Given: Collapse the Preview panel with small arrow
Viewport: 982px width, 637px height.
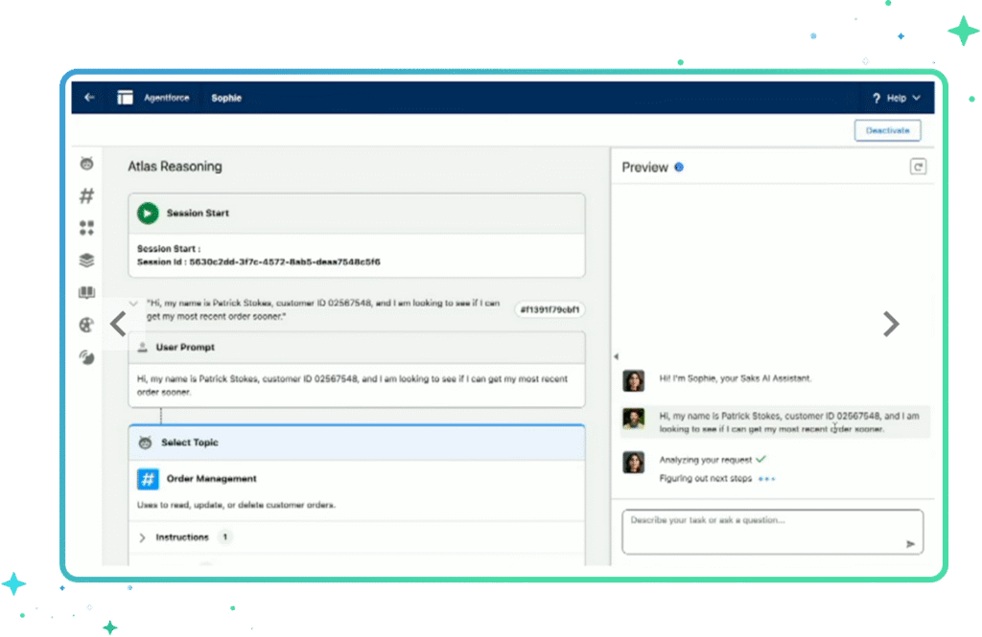Looking at the screenshot, I should point(617,356).
